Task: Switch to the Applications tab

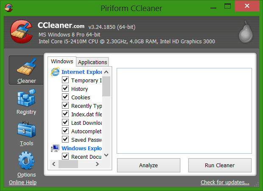Action: click(92, 62)
